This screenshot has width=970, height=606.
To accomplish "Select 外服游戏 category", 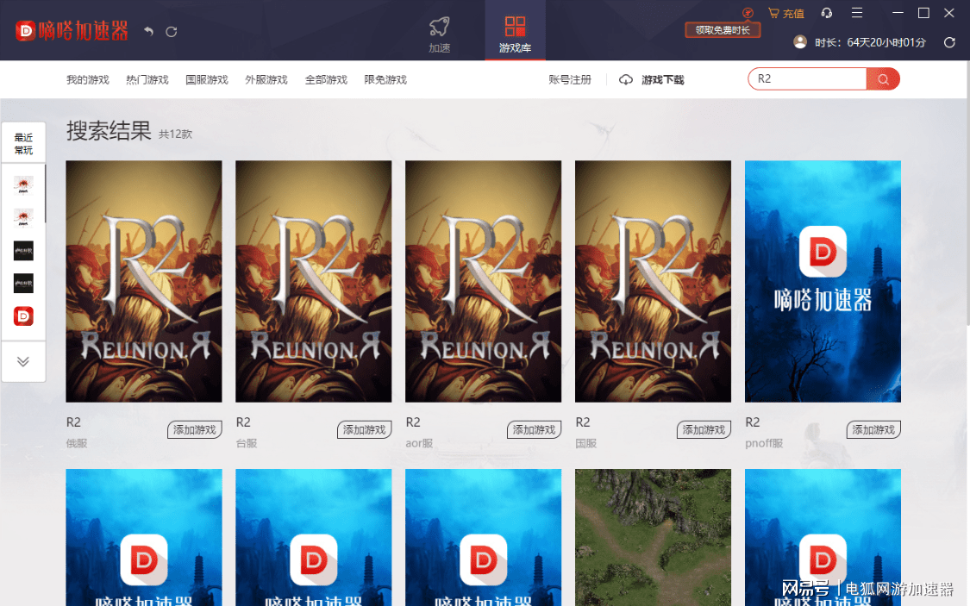I will coord(266,80).
